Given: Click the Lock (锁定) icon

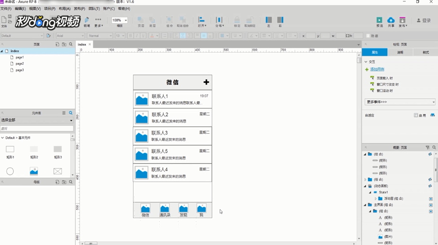Looking at the screenshot, I should [237, 21].
